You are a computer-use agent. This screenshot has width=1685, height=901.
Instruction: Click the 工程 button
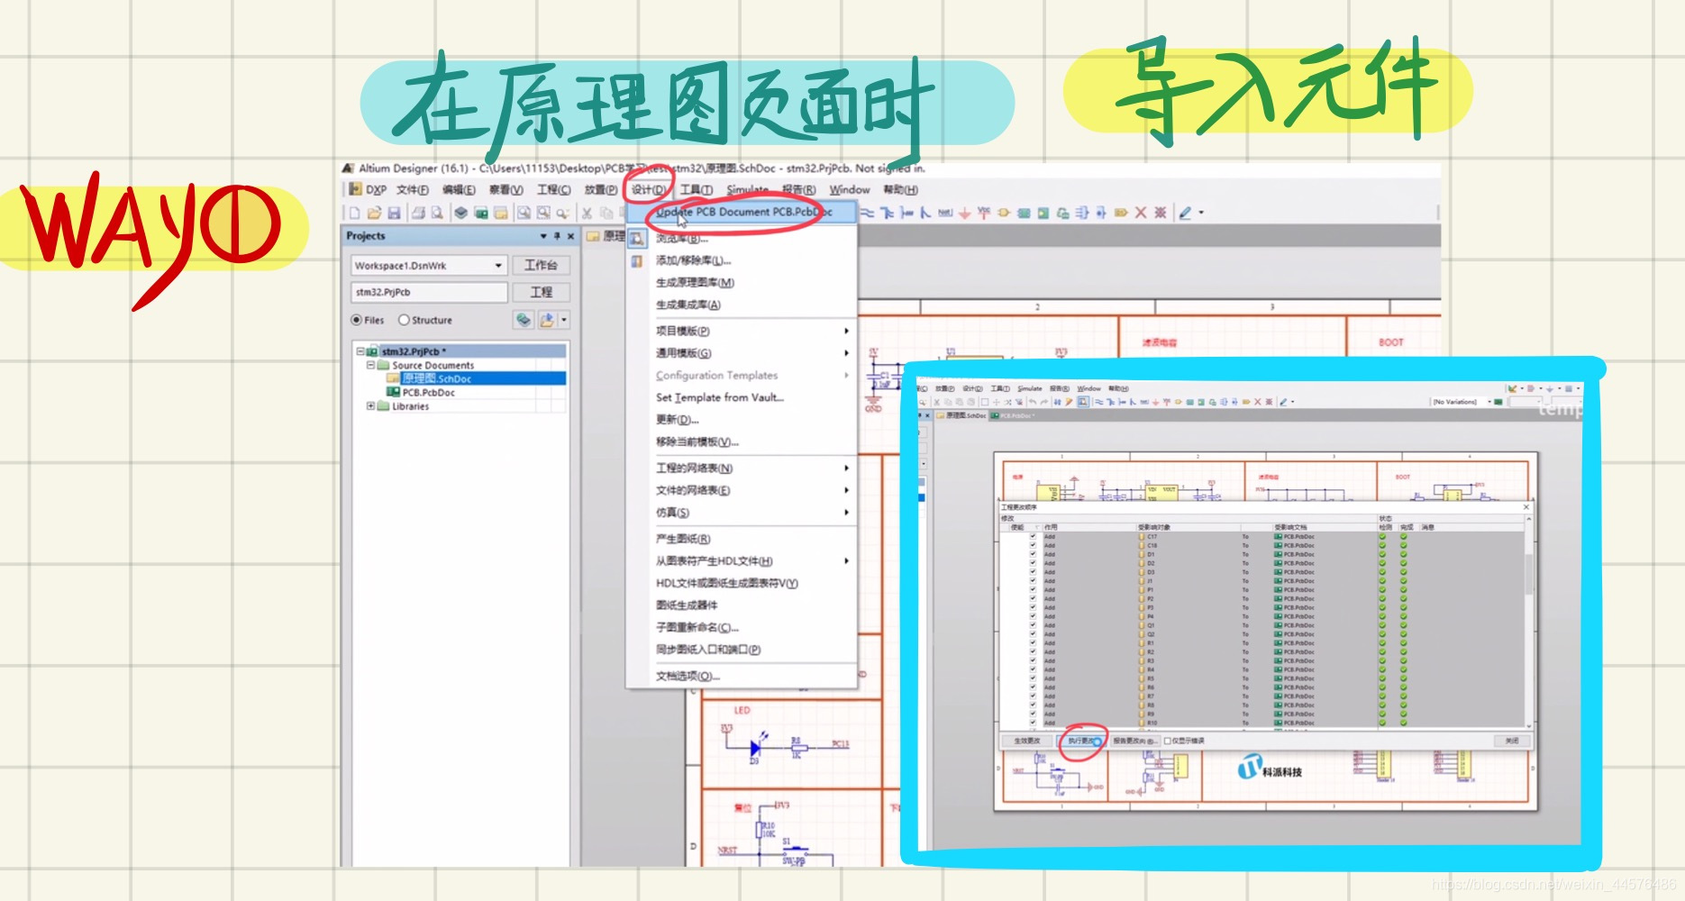point(542,293)
